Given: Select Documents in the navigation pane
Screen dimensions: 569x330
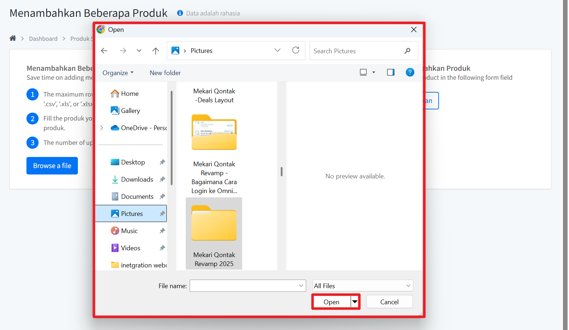Looking at the screenshot, I should click(137, 197).
